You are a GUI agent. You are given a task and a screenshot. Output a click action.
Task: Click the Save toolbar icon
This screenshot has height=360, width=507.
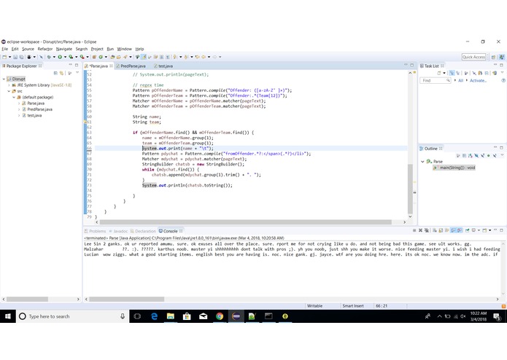coord(15,57)
